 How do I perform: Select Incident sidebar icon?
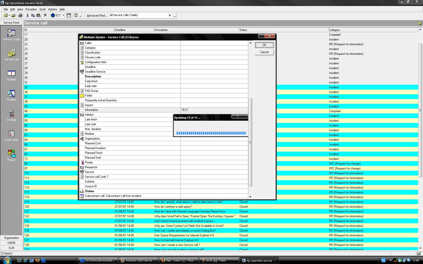(x=11, y=75)
